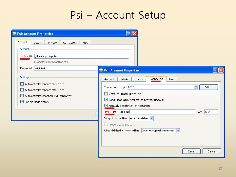The image size is (236, 177).
Task: Switch to Misc tab in front window
Action: point(172,79)
